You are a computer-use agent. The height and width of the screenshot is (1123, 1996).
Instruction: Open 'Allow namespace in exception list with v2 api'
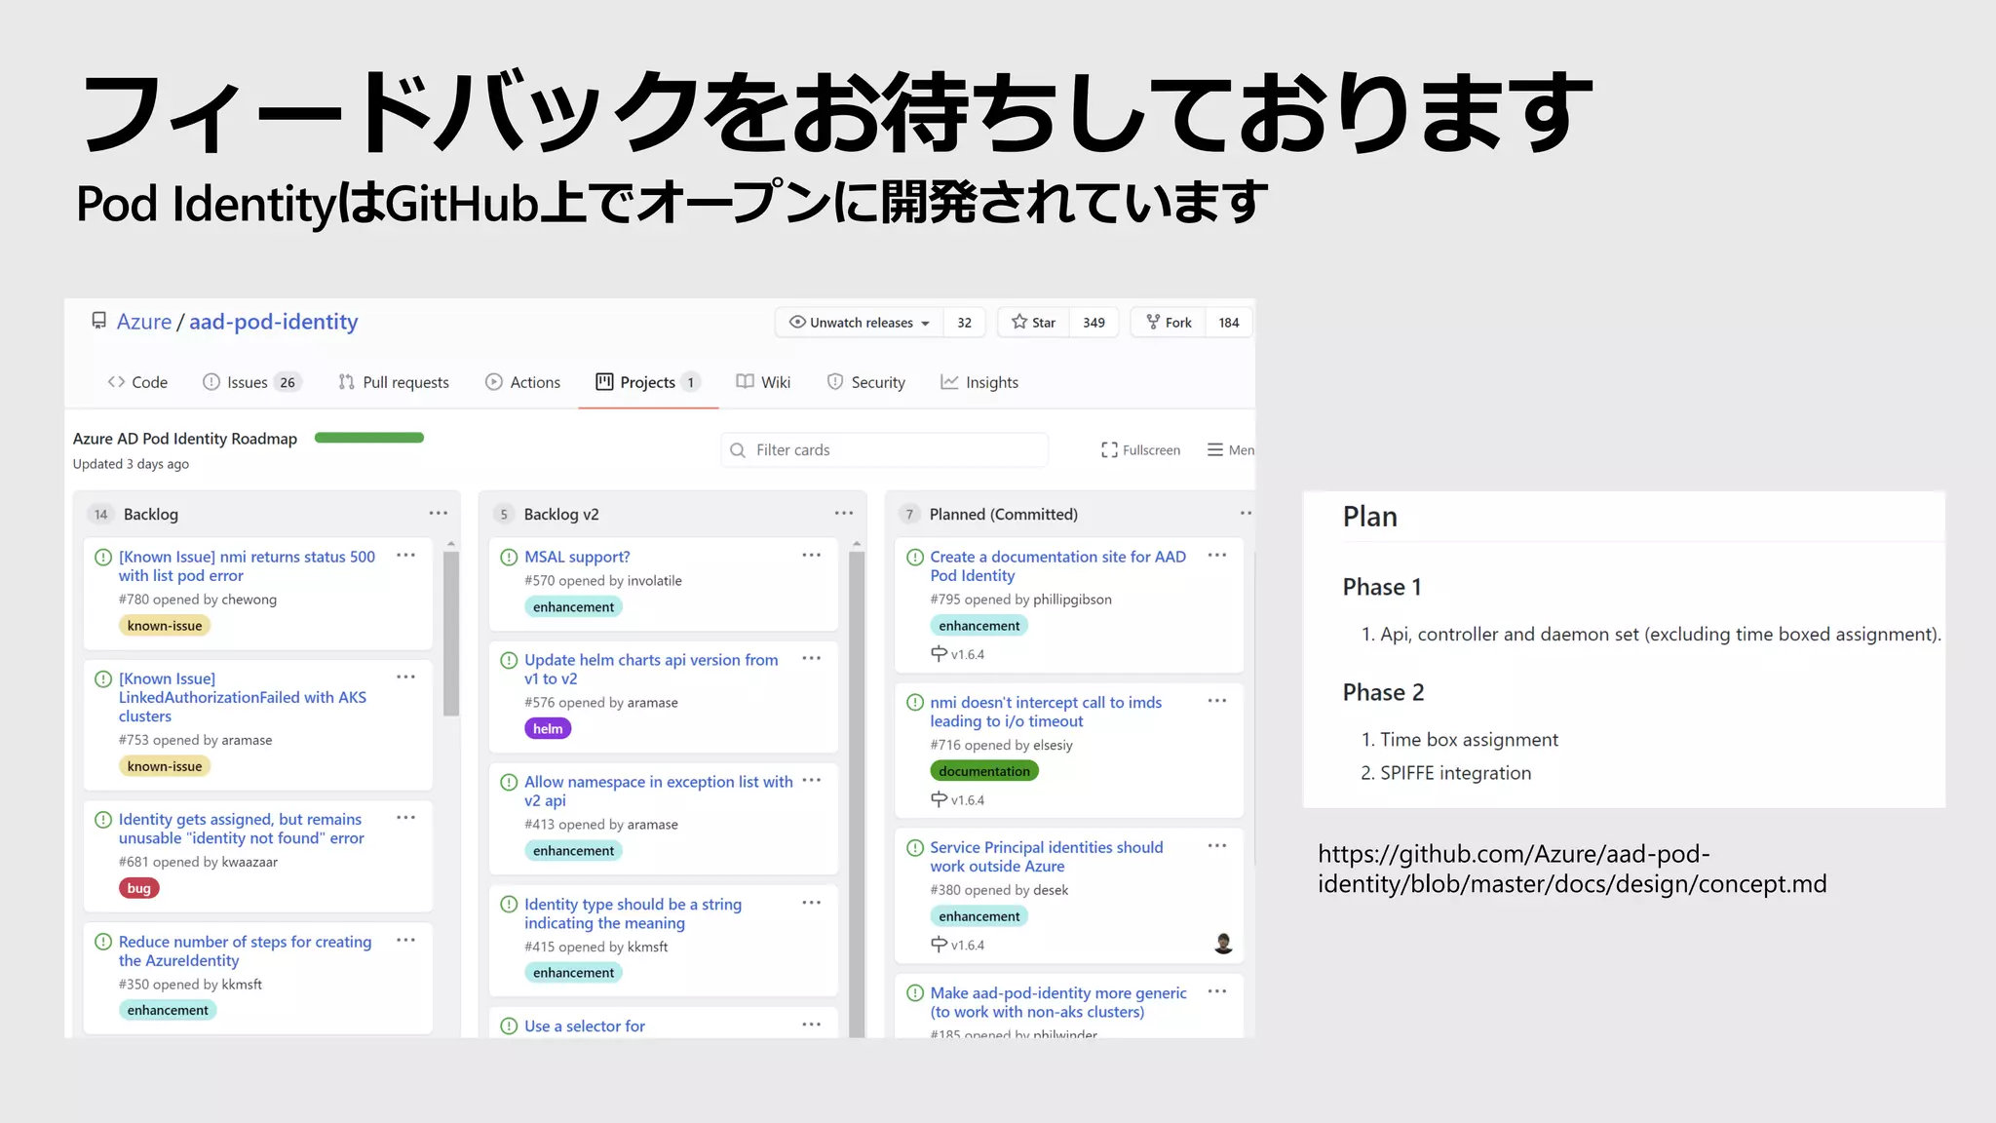(x=659, y=791)
